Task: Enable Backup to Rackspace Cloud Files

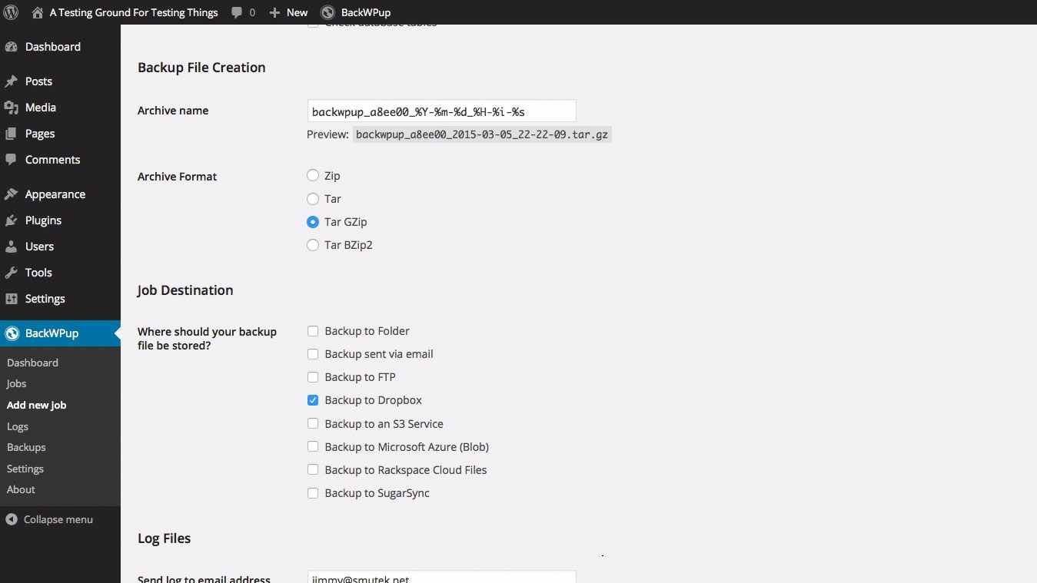Action: pyautogui.click(x=313, y=469)
